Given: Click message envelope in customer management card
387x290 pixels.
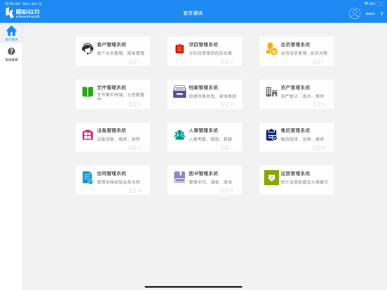Looking at the screenshot, I should pyautogui.click(x=133, y=62).
